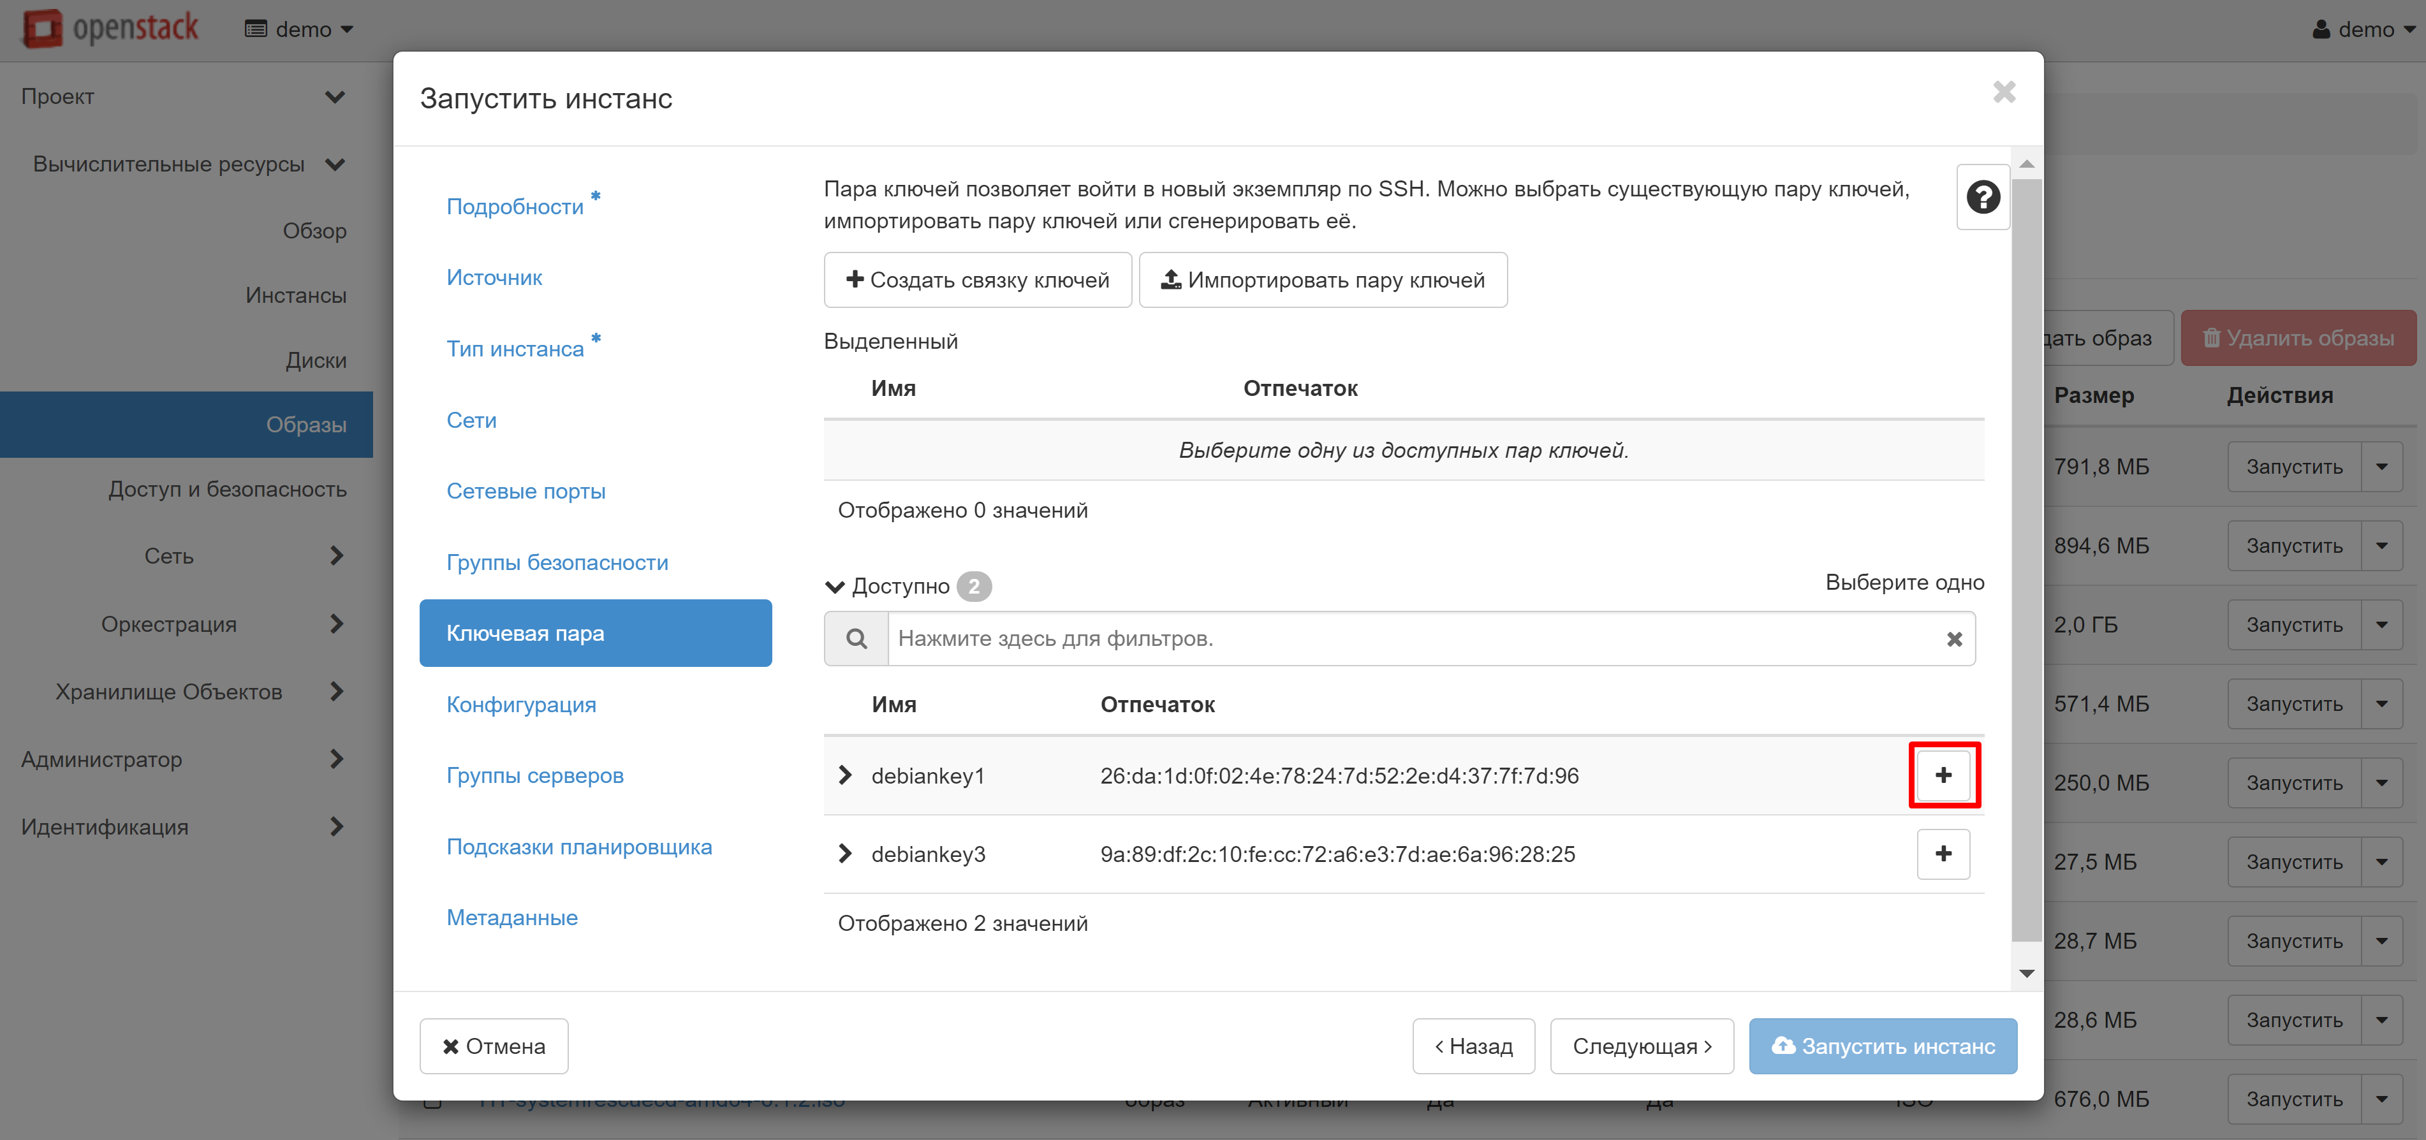Viewport: 2426px width, 1140px height.
Task: Go to the Группы безопасности step
Action: (x=557, y=562)
